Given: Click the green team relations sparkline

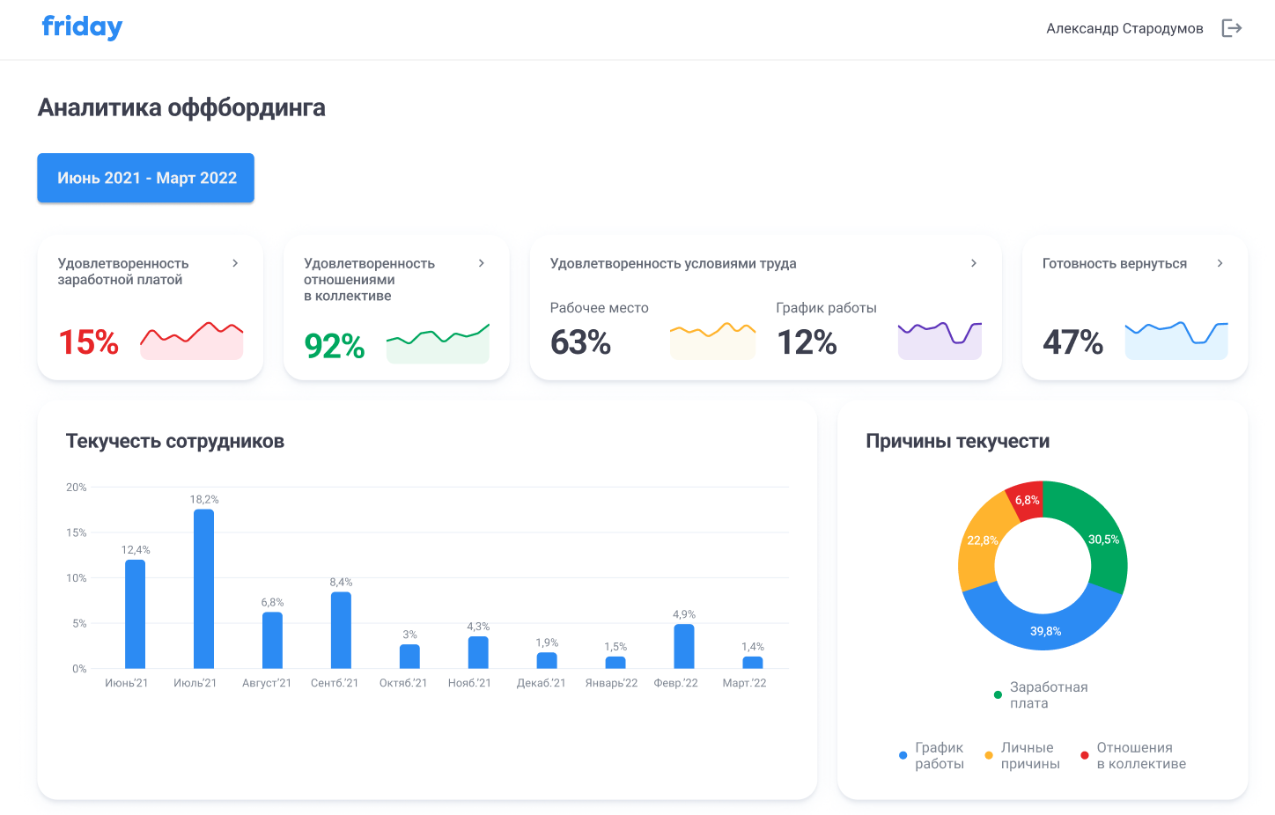Looking at the screenshot, I should 438,341.
